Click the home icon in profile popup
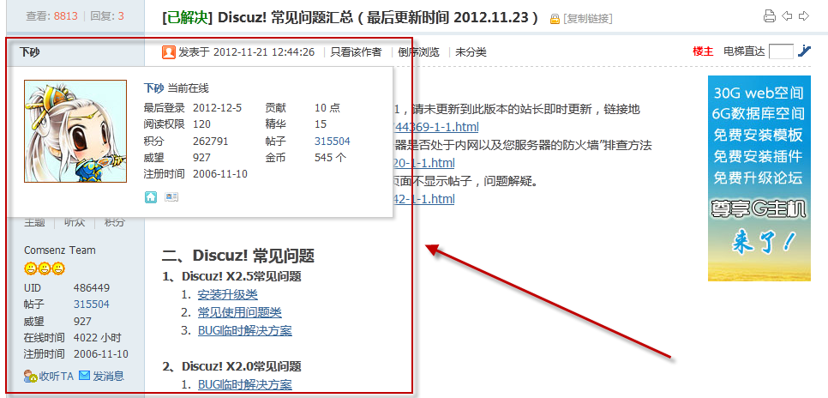828x398 pixels. tap(151, 197)
